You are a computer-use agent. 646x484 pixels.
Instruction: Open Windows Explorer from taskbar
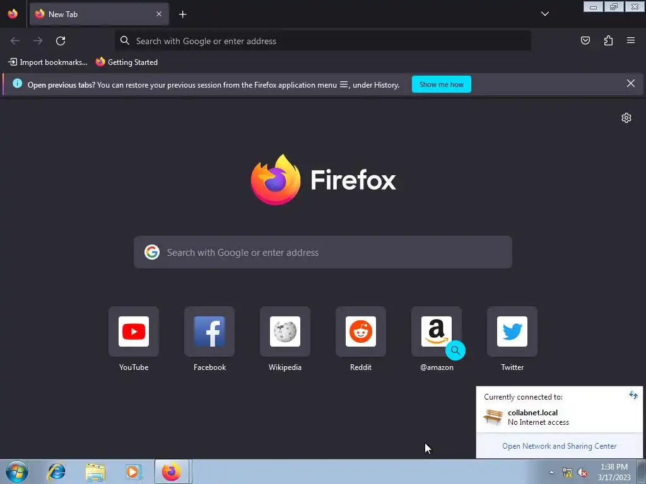[x=95, y=472]
